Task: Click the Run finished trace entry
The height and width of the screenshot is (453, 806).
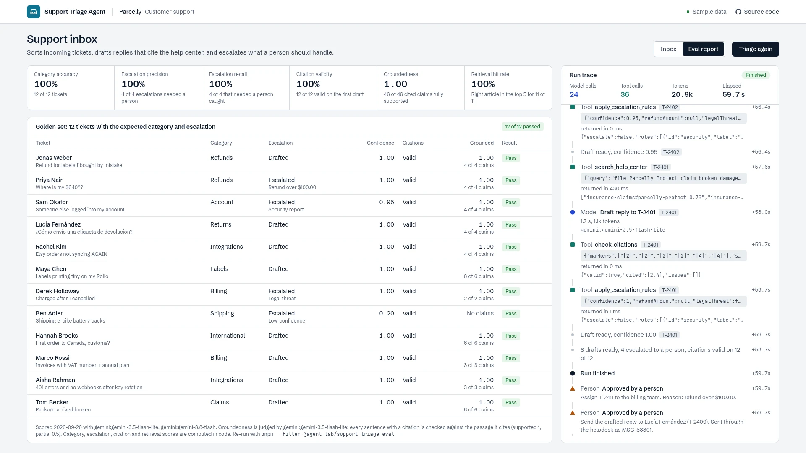Action: point(597,373)
